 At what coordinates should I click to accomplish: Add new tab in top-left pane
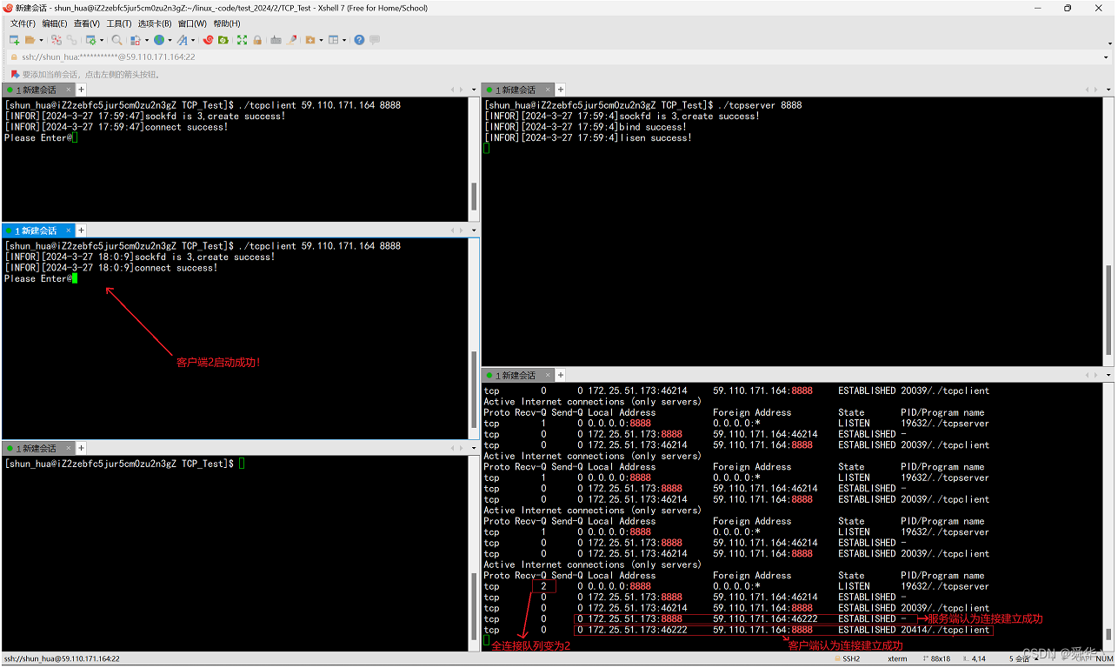coord(82,90)
